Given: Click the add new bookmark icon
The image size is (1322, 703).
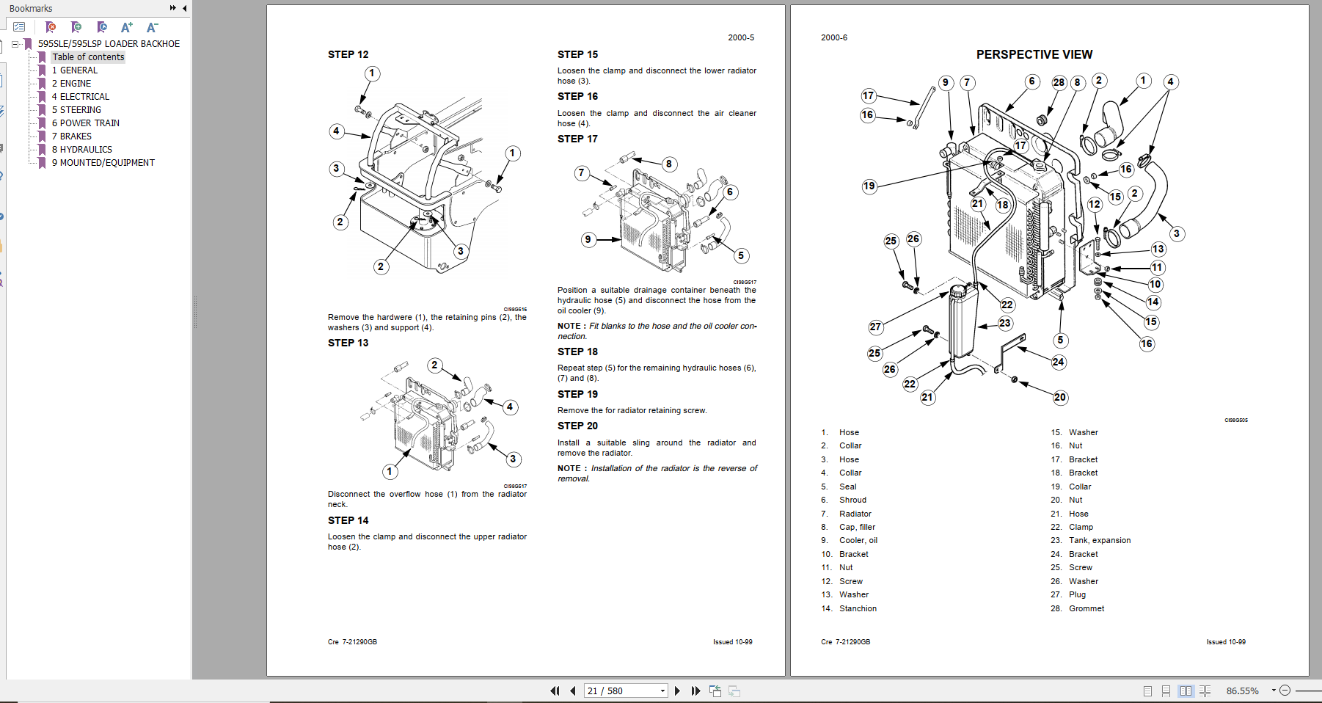Looking at the screenshot, I should point(76,27).
